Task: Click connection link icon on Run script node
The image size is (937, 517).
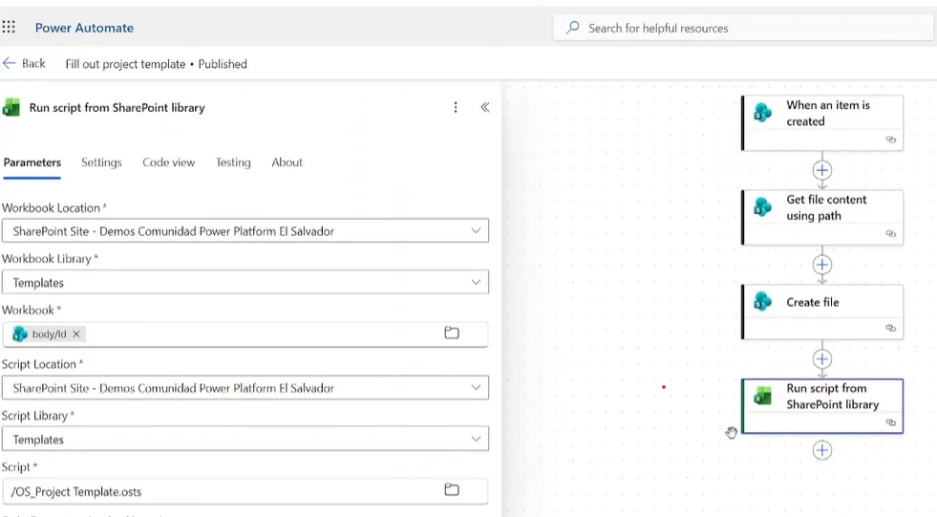Action: click(890, 422)
